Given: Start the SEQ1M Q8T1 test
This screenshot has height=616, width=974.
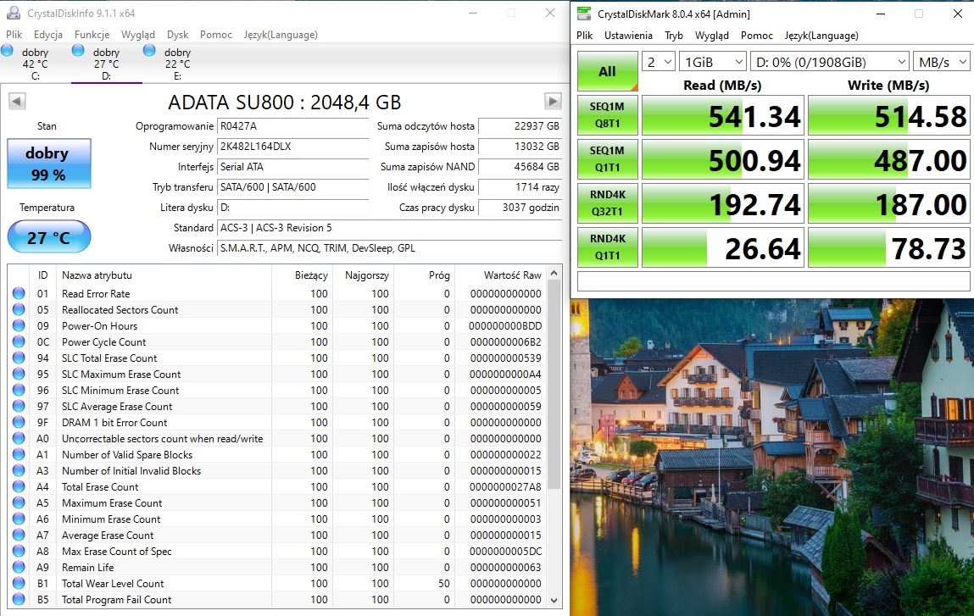Looking at the screenshot, I should point(607,115).
